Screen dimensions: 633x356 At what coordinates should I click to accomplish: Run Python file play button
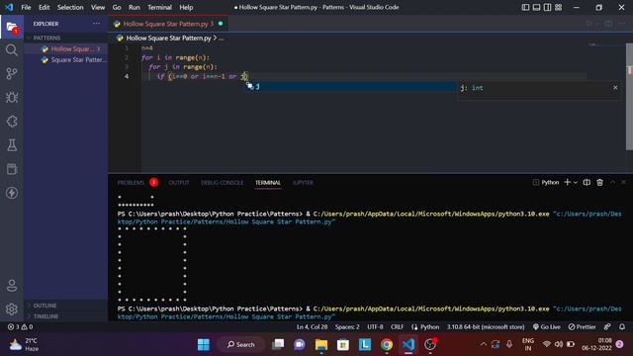[x=589, y=24]
